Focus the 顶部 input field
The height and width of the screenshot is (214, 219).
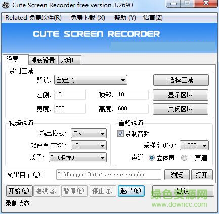(x=133, y=95)
